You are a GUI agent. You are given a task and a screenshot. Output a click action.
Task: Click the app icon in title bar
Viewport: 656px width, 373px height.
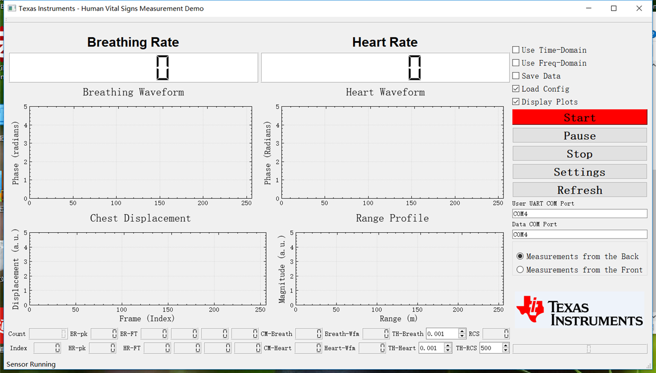click(x=12, y=9)
